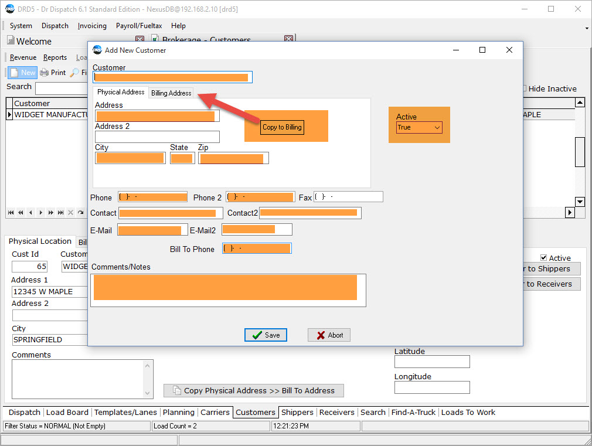592x446 pixels.
Task: Click the Customer name input field
Action: tap(172, 77)
